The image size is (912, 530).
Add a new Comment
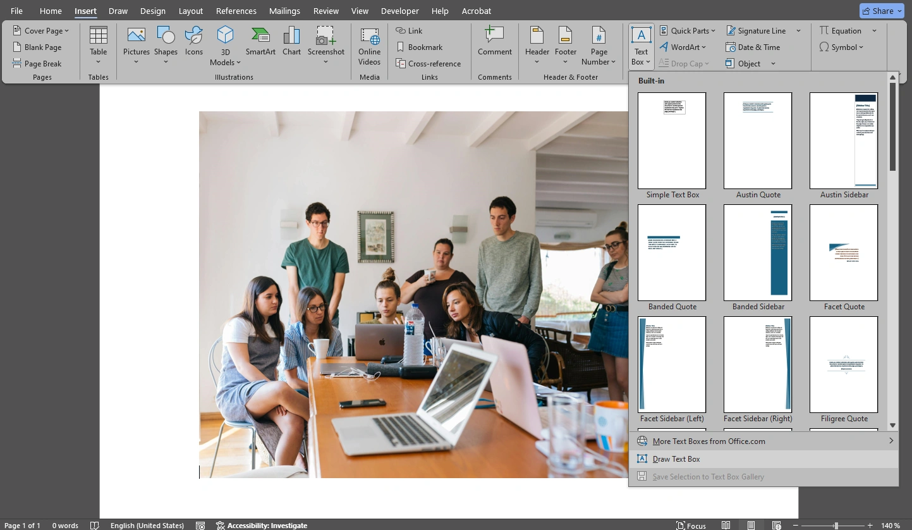(x=495, y=42)
